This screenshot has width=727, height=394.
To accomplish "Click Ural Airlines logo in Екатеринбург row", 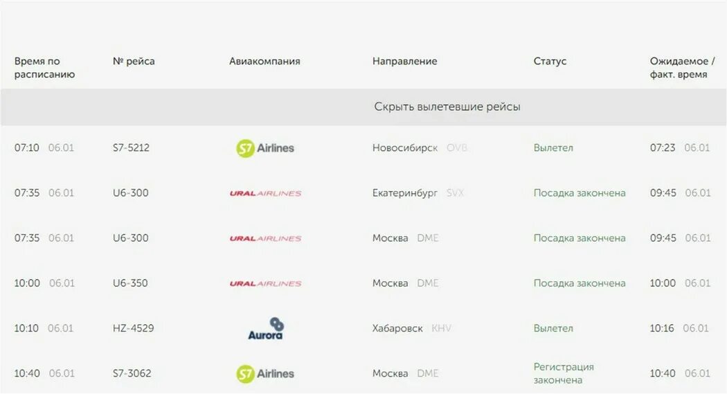I will (265, 193).
